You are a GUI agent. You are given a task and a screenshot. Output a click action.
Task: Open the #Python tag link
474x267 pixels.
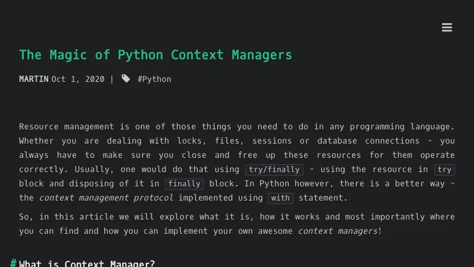(154, 79)
